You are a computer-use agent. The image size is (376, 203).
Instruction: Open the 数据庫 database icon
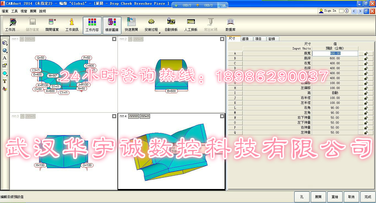pyautogui.click(x=230, y=25)
